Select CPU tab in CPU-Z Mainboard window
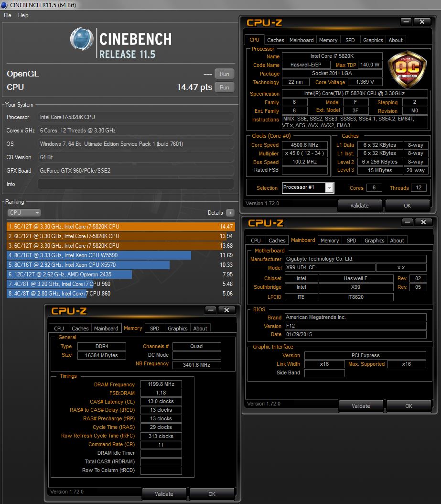Viewport: 441px width, 504px height. click(256, 241)
